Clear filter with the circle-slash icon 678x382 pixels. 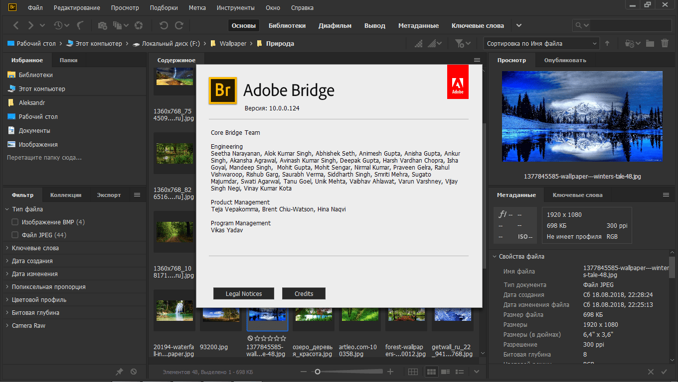[134, 372]
